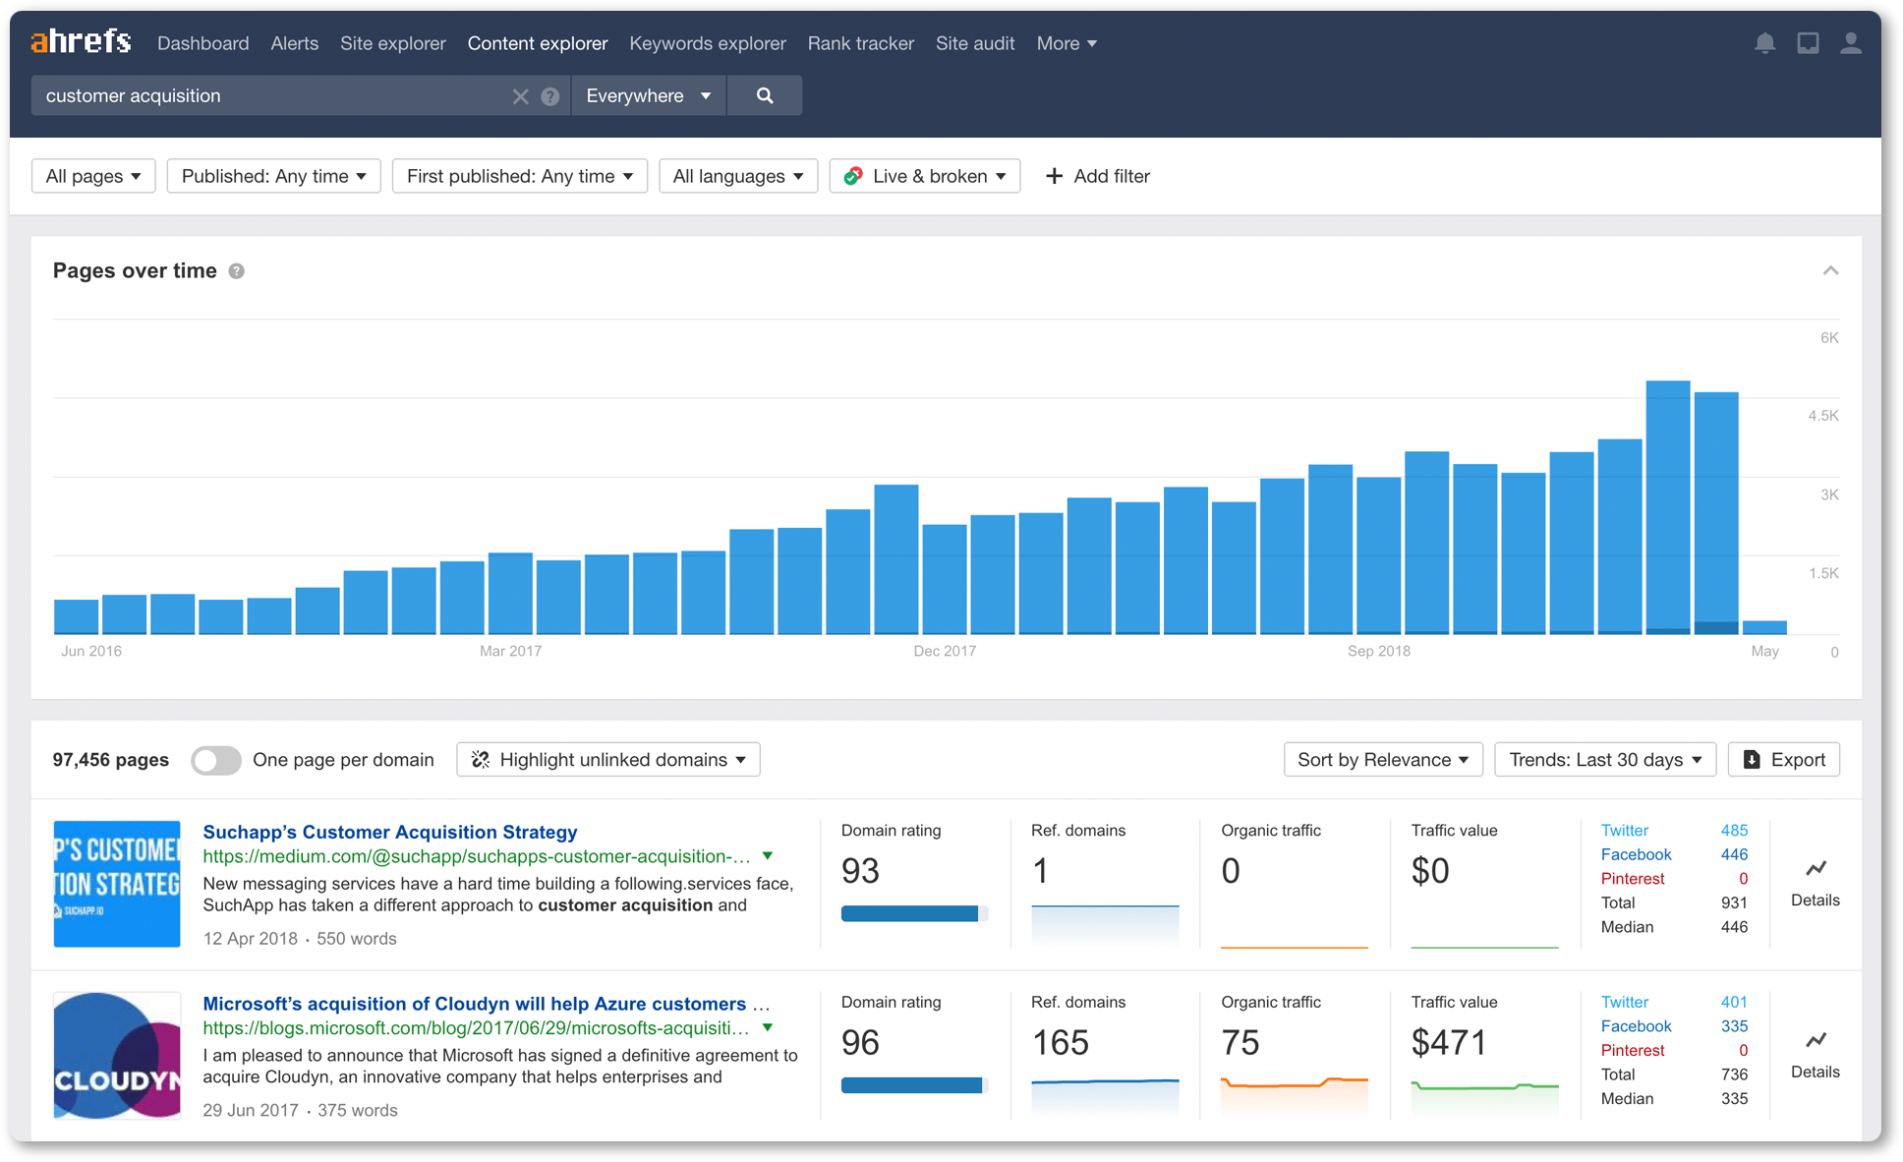This screenshot has width=1903, height=1162.
Task: Open the monitor/help screen icon
Action: click(x=1808, y=43)
